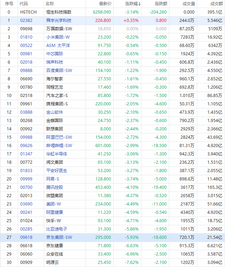
Task: Select the 43.69亿 turnover cell
Action: pos(215,137)
